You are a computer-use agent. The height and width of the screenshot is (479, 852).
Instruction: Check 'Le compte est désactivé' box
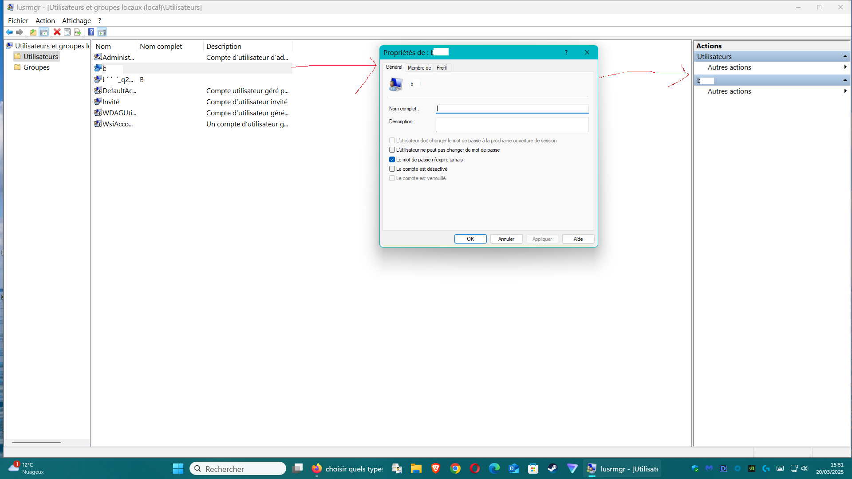click(392, 169)
